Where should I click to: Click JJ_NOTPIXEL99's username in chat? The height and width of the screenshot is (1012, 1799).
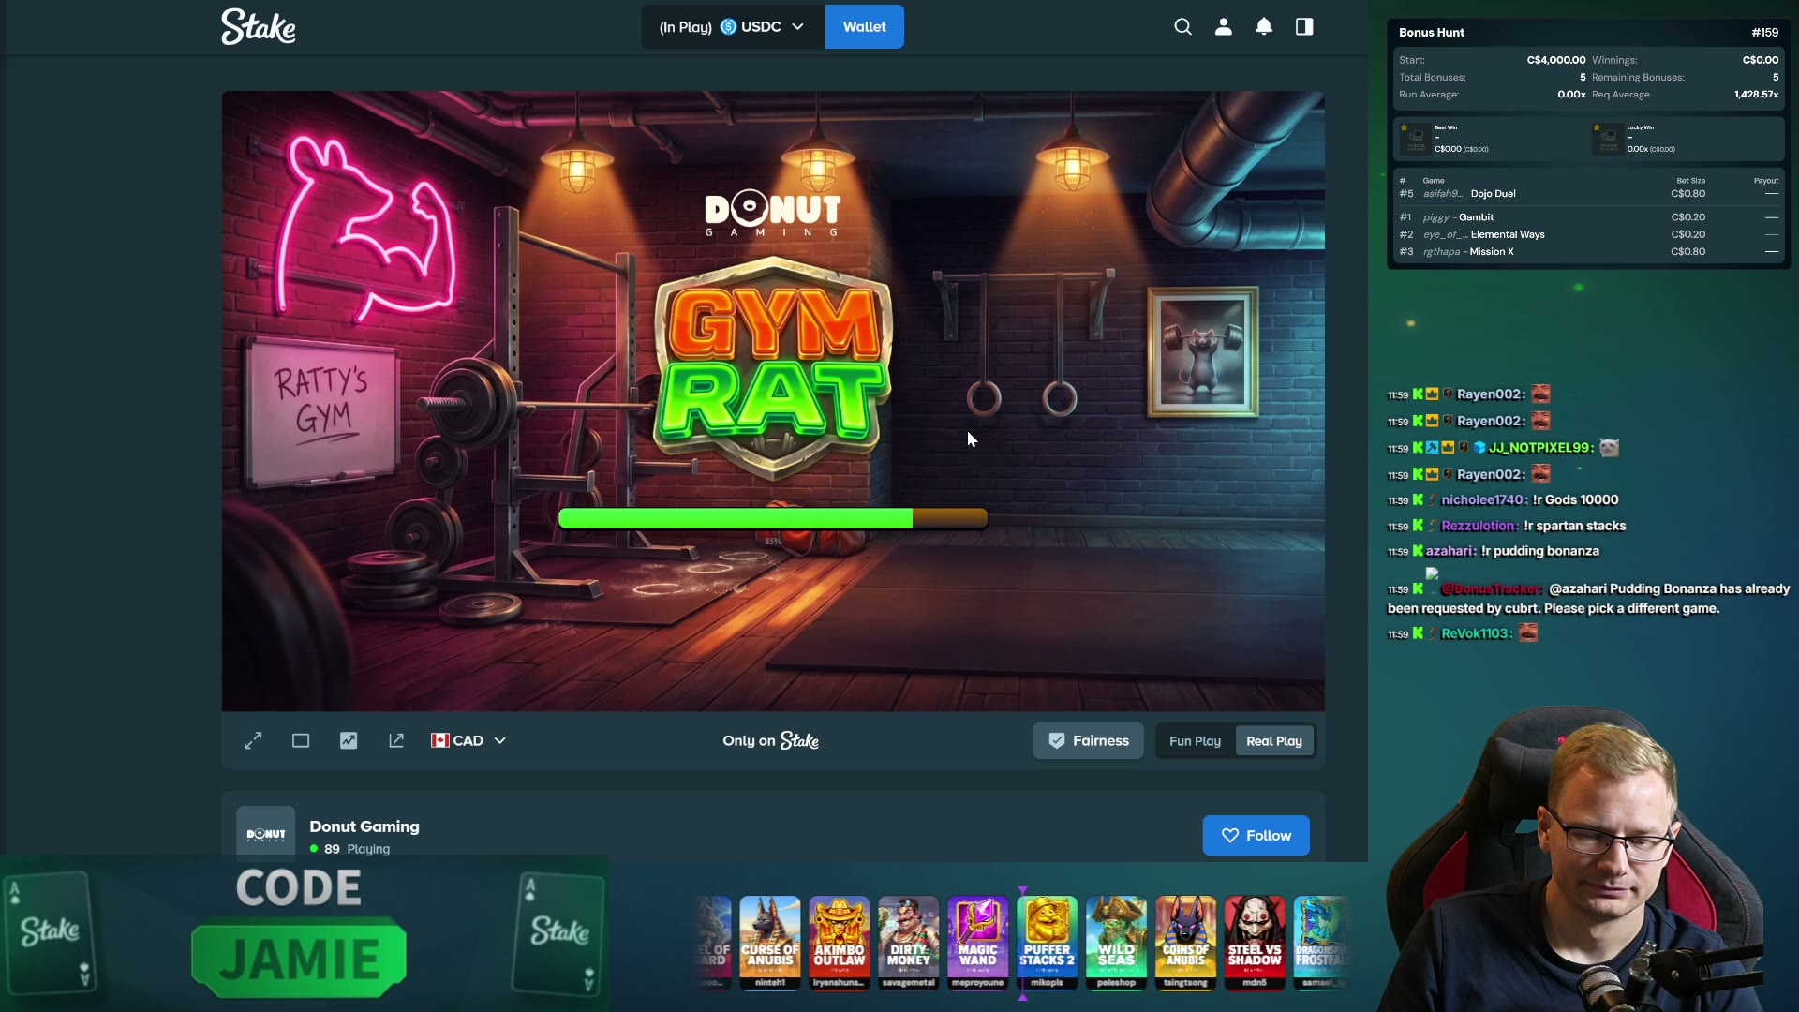pos(1539,448)
